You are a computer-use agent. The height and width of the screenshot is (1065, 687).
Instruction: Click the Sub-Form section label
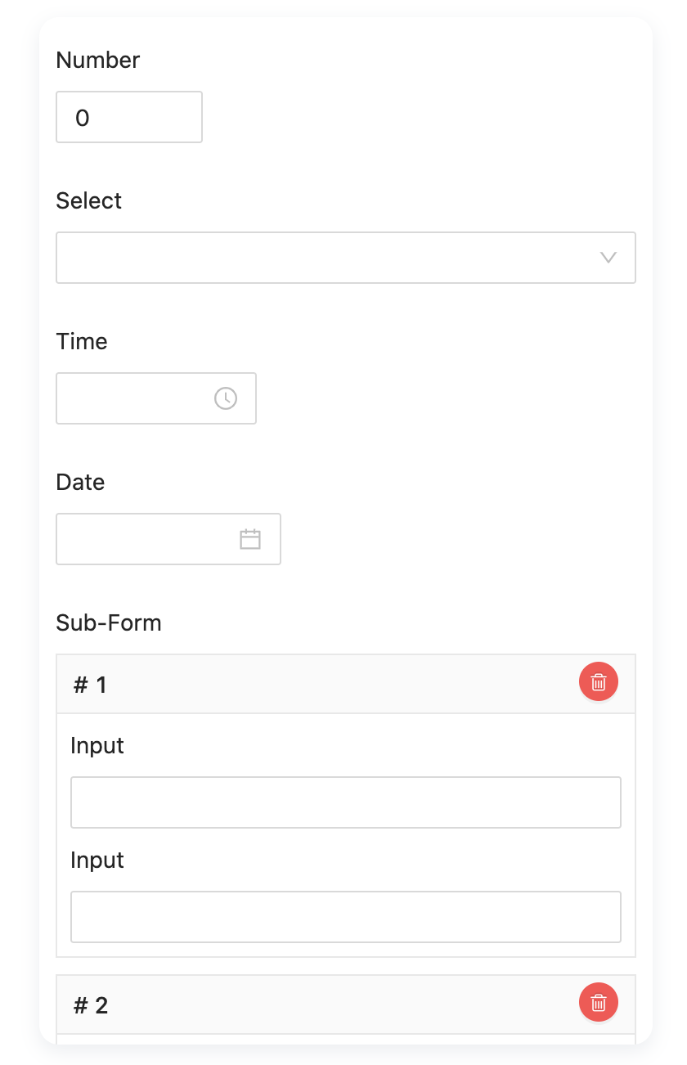[109, 622]
